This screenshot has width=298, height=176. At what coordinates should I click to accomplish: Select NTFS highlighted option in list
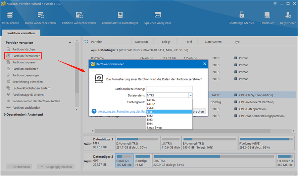click(x=170, y=112)
